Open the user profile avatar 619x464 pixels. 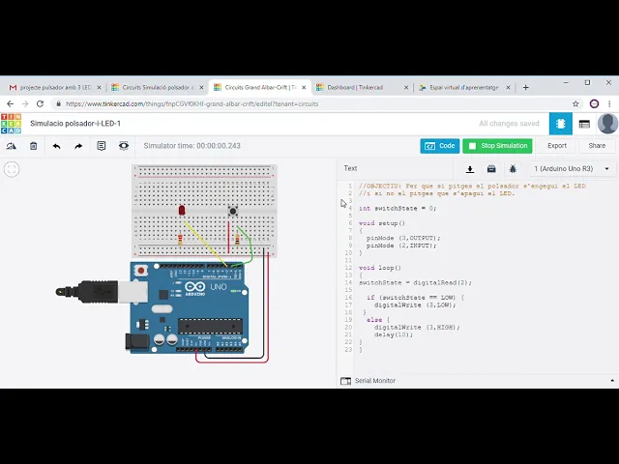coord(607,124)
